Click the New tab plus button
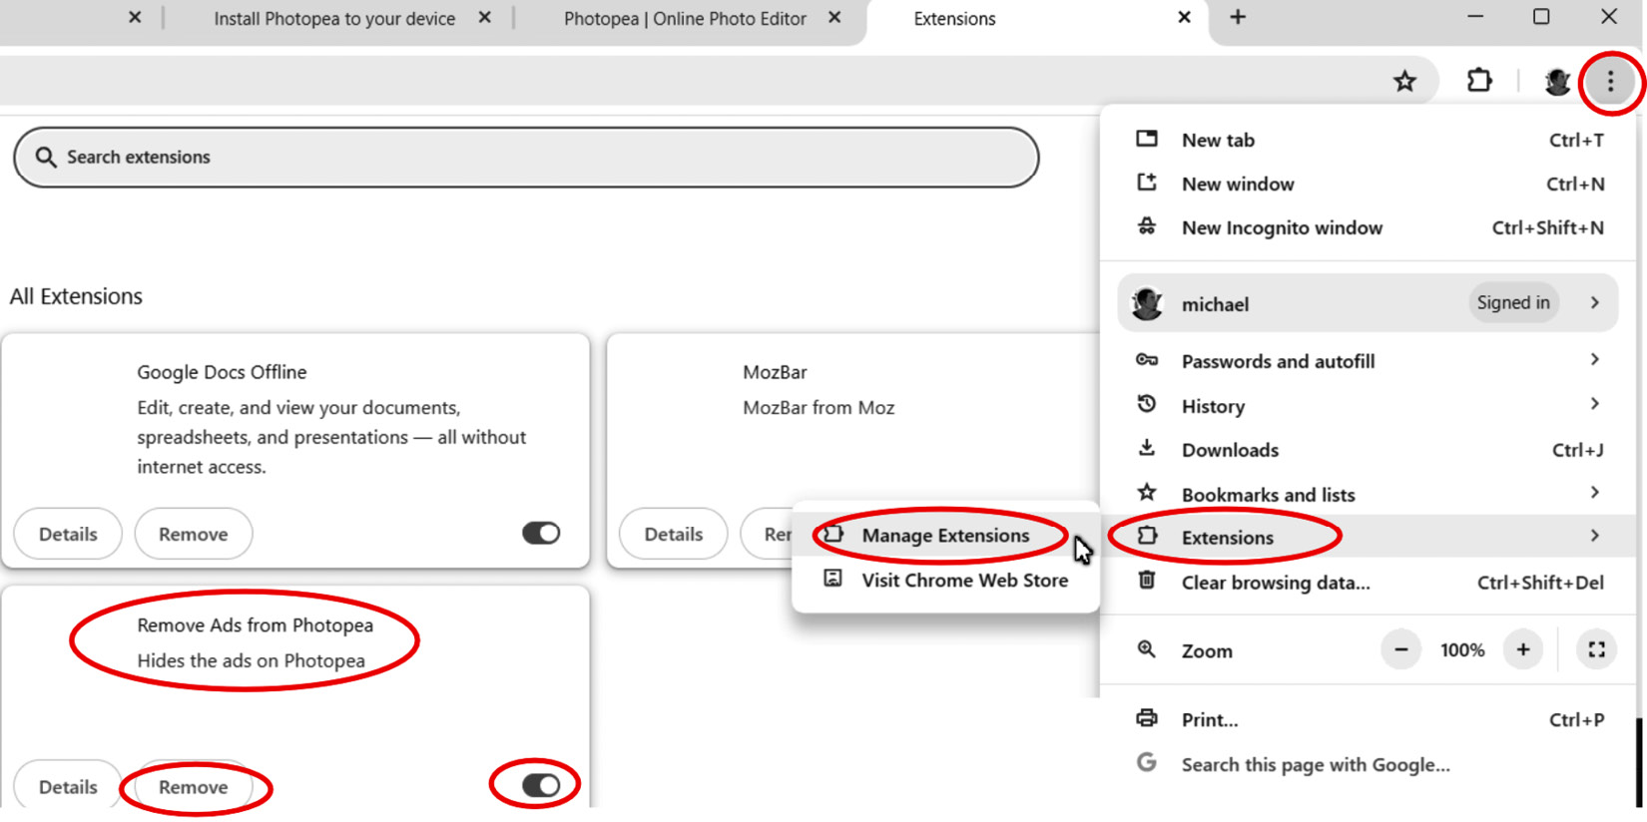Screen dimensions: 1647x822 click(x=1238, y=17)
